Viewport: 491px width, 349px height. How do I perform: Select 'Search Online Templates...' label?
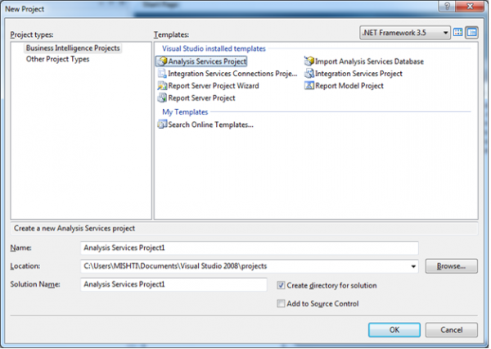click(211, 125)
